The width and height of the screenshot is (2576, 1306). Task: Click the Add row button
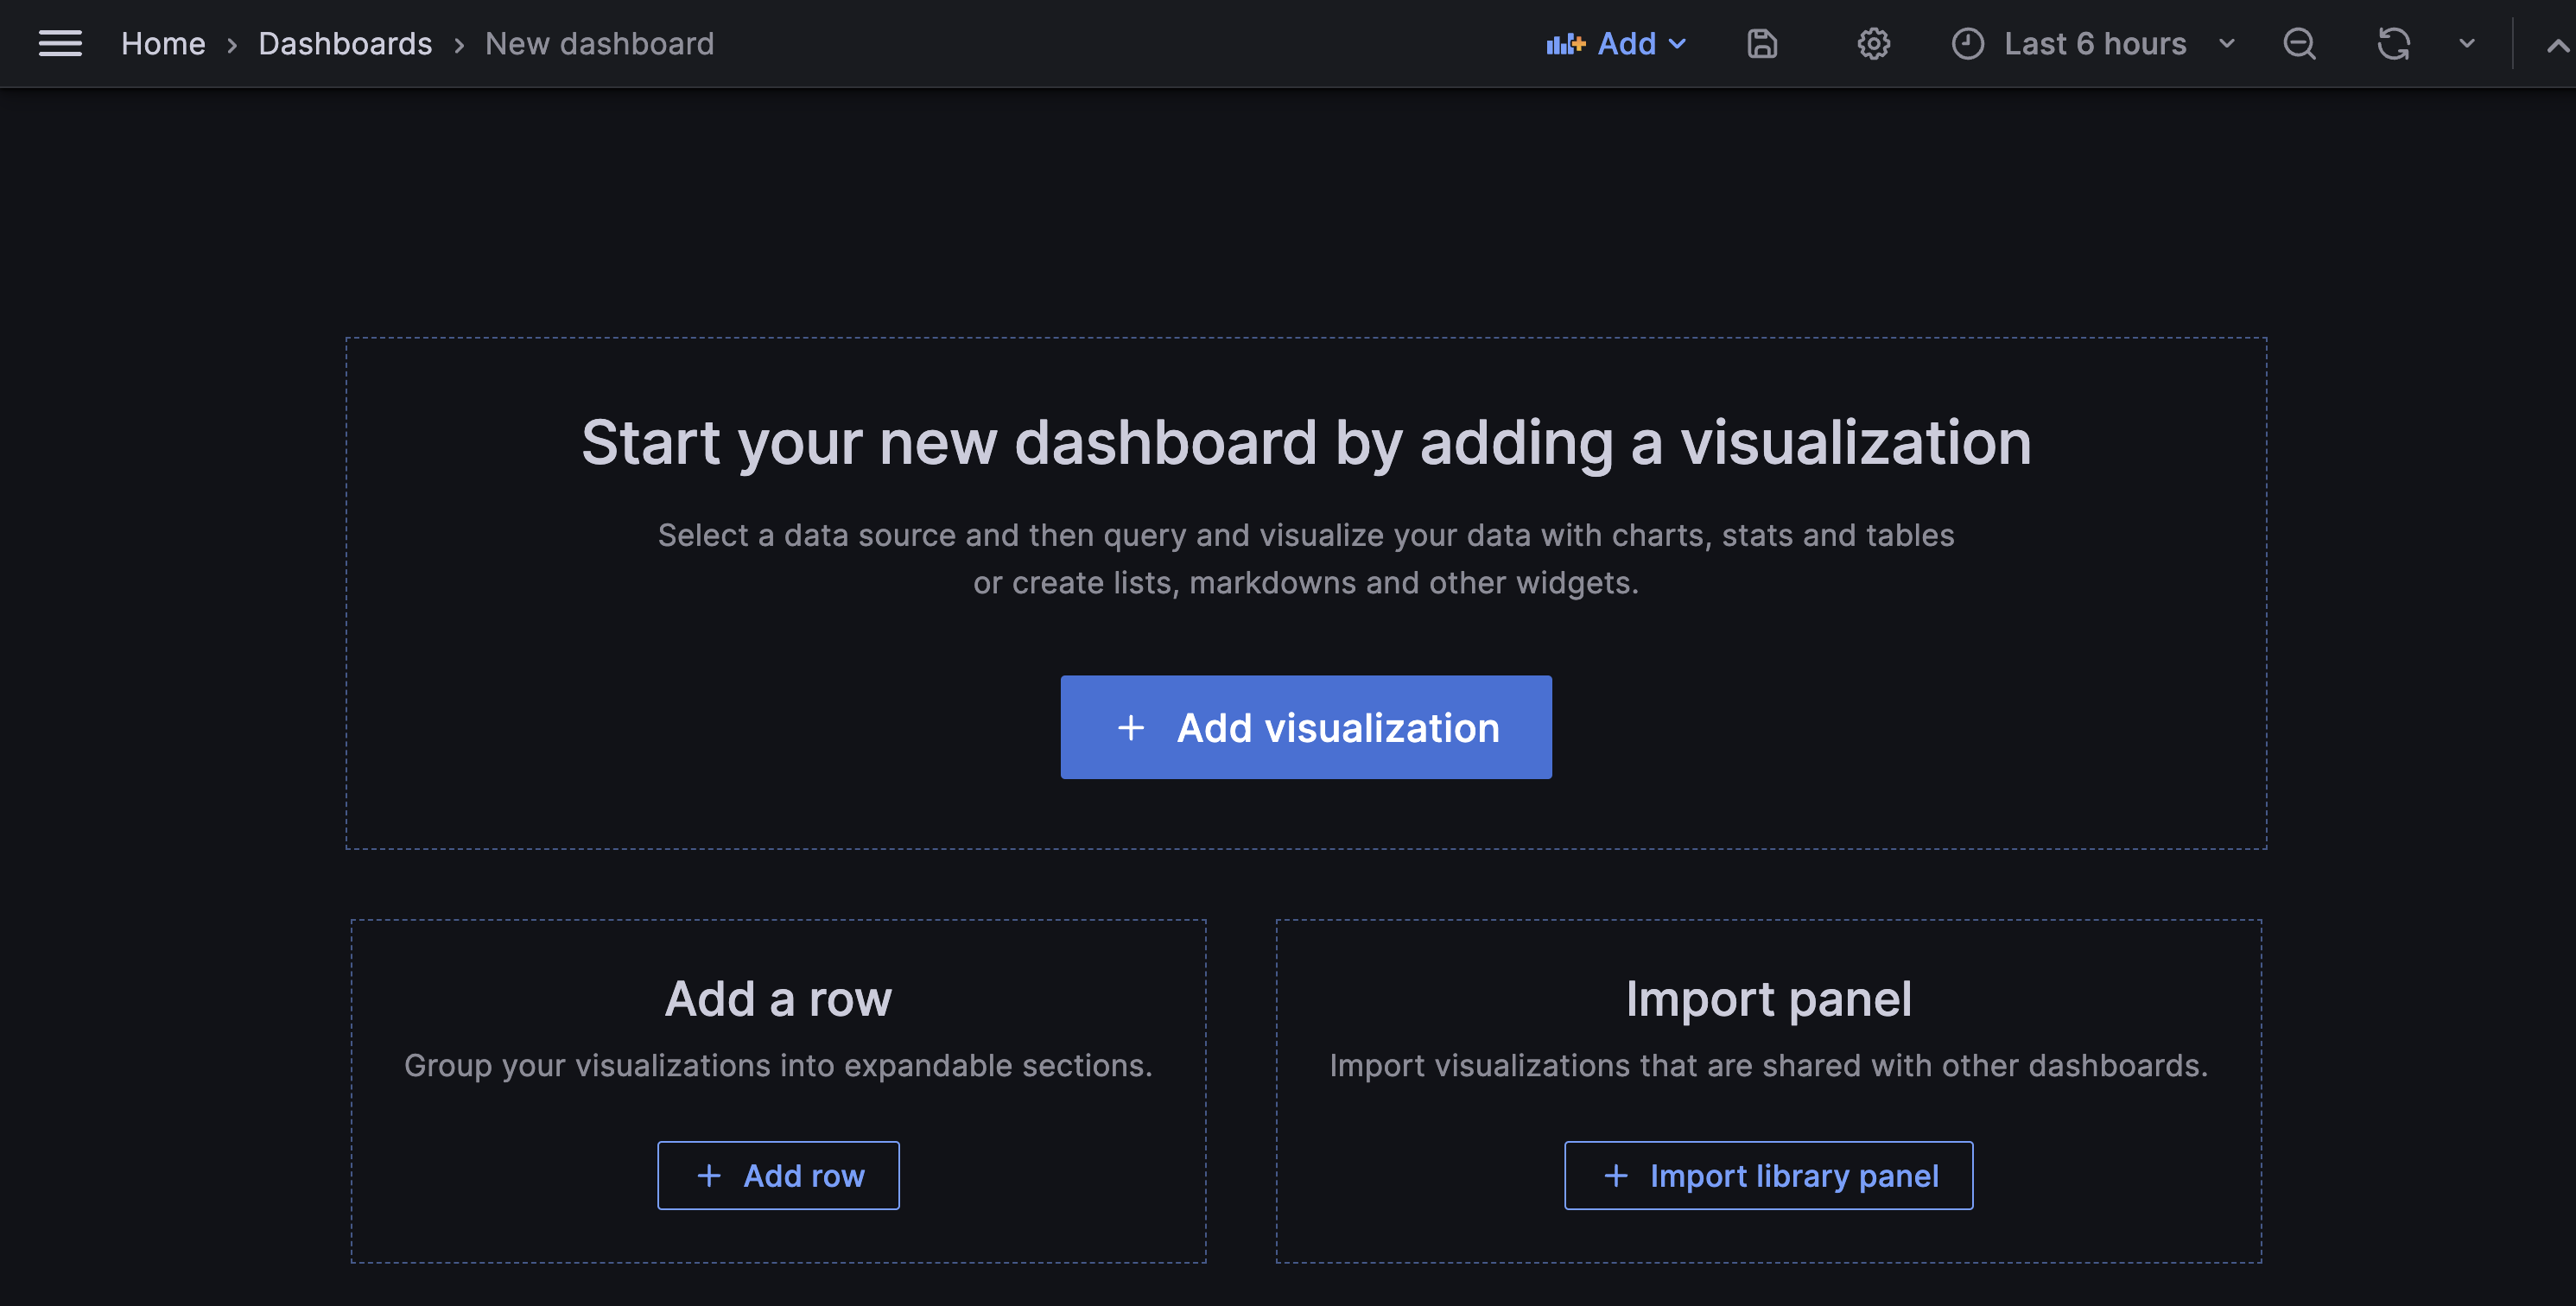[x=778, y=1175]
